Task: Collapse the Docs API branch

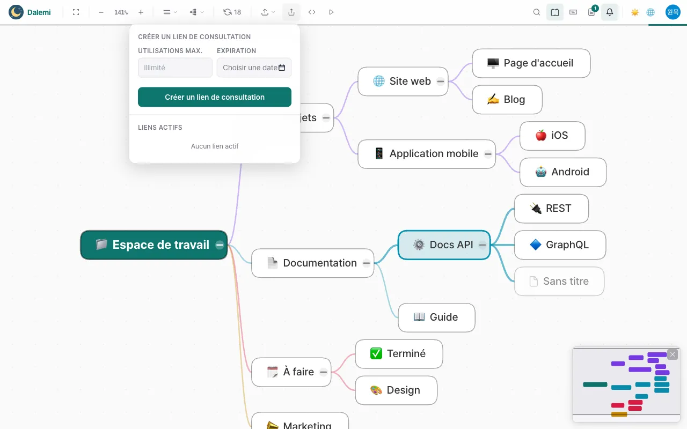Action: (483, 245)
